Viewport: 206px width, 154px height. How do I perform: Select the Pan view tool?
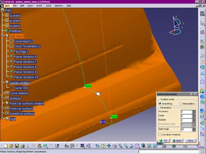click(109, 146)
